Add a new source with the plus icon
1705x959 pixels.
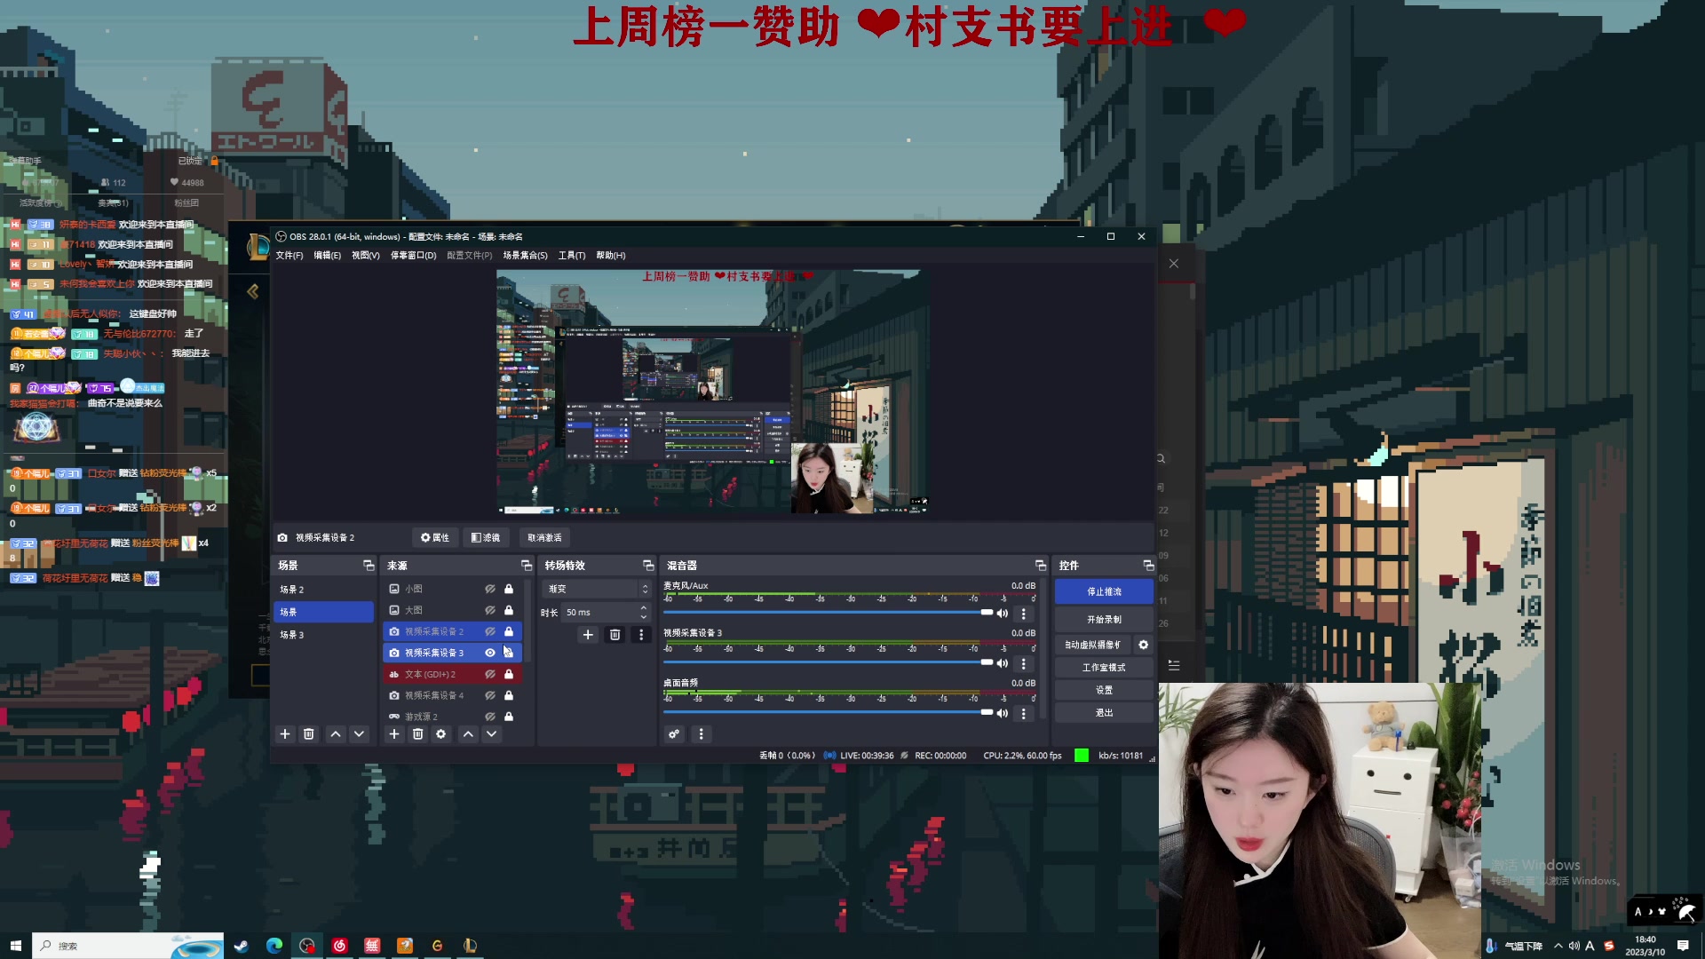[x=394, y=734]
